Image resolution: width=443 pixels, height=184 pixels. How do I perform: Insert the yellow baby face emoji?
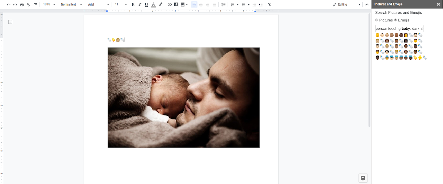(x=377, y=35)
